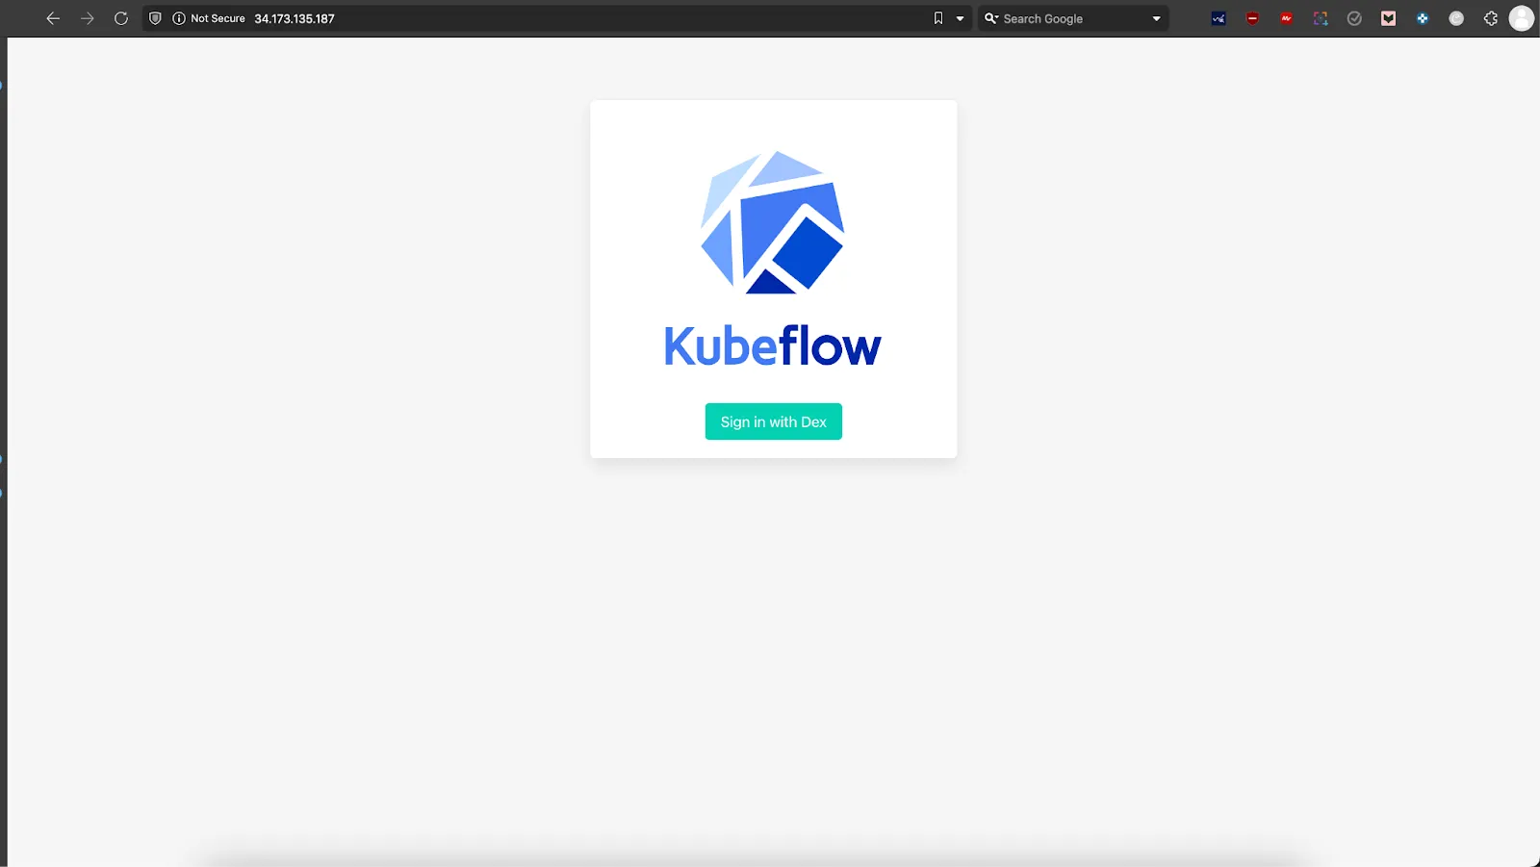Click the blue cross-shaped extension icon
Image resolution: width=1540 pixels, height=867 pixels.
pyautogui.click(x=1423, y=18)
